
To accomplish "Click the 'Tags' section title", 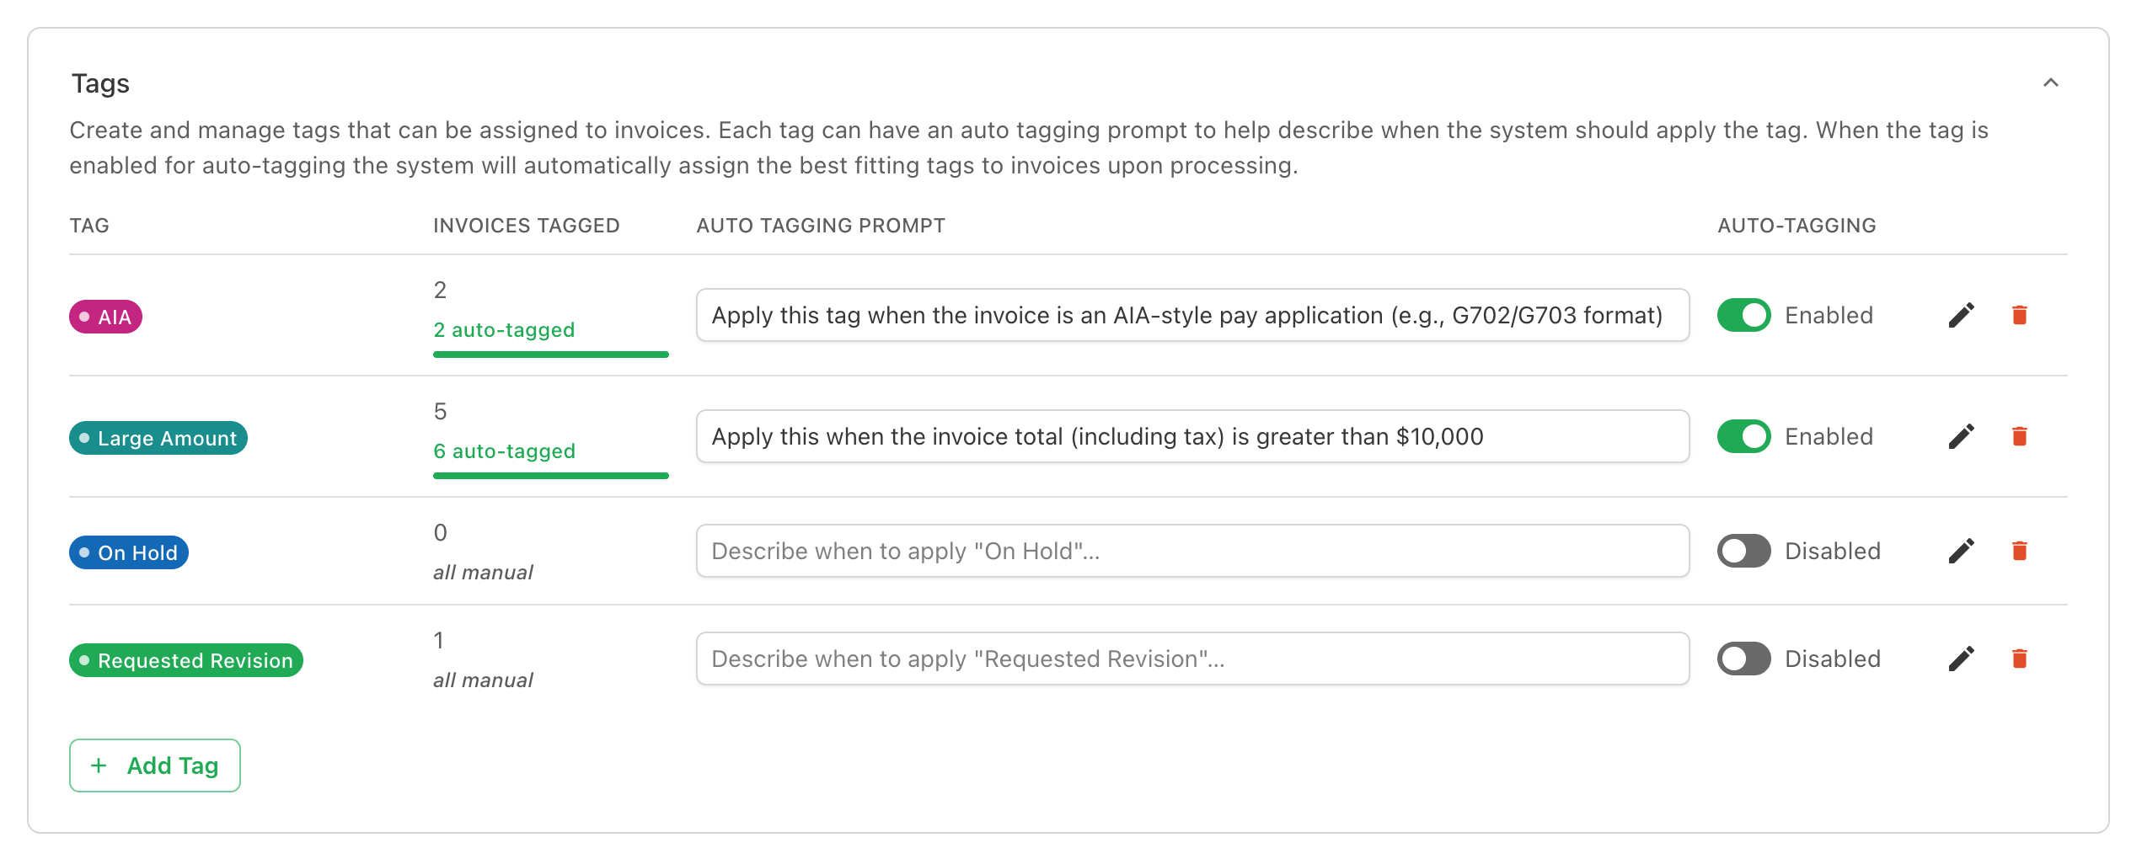I will [x=100, y=83].
